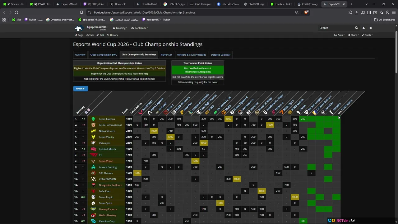Image resolution: width=398 pixels, height=224 pixels.
Task: Open the Edit page link
Action: click(x=100, y=35)
